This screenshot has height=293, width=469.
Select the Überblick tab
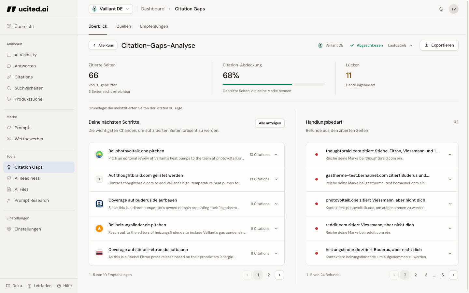(98, 26)
